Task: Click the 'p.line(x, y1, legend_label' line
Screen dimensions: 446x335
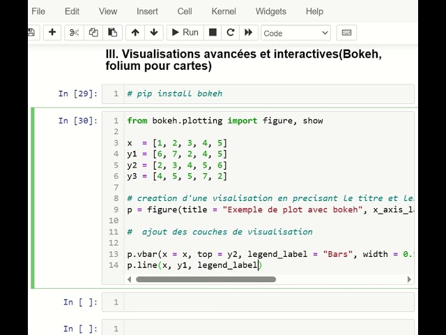Action: 194,265
